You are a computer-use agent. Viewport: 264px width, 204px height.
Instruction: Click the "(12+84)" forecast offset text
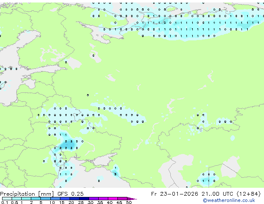(249, 194)
